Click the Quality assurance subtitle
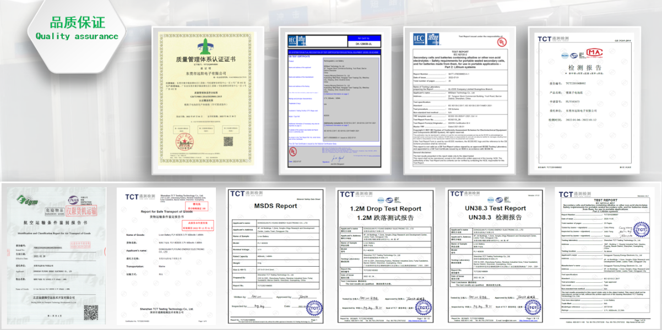The height and width of the screenshot is (330, 662). 77,36
